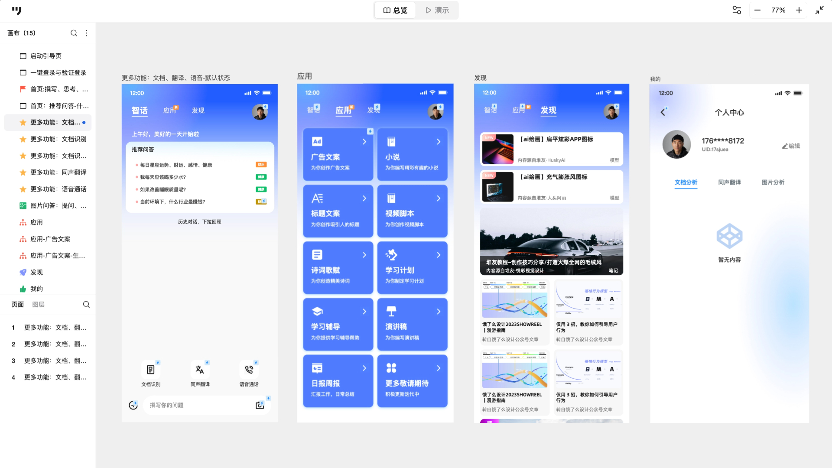This screenshot has height=468, width=832.
Task: Open the canvas list three-dot menu
Action: click(86, 33)
